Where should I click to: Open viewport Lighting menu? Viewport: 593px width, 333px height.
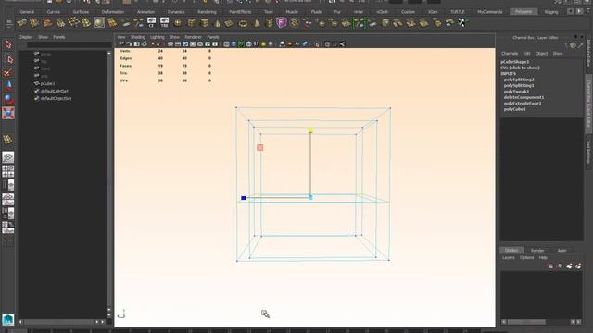pos(158,37)
